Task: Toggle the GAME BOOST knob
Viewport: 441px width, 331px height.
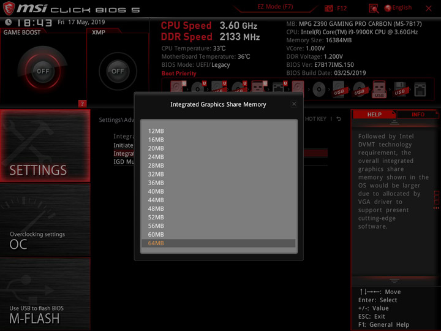Action: (x=43, y=71)
